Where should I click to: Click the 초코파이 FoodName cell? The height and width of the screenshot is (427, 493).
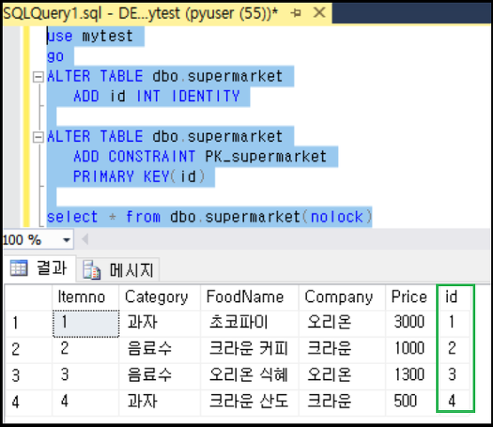tap(250, 323)
